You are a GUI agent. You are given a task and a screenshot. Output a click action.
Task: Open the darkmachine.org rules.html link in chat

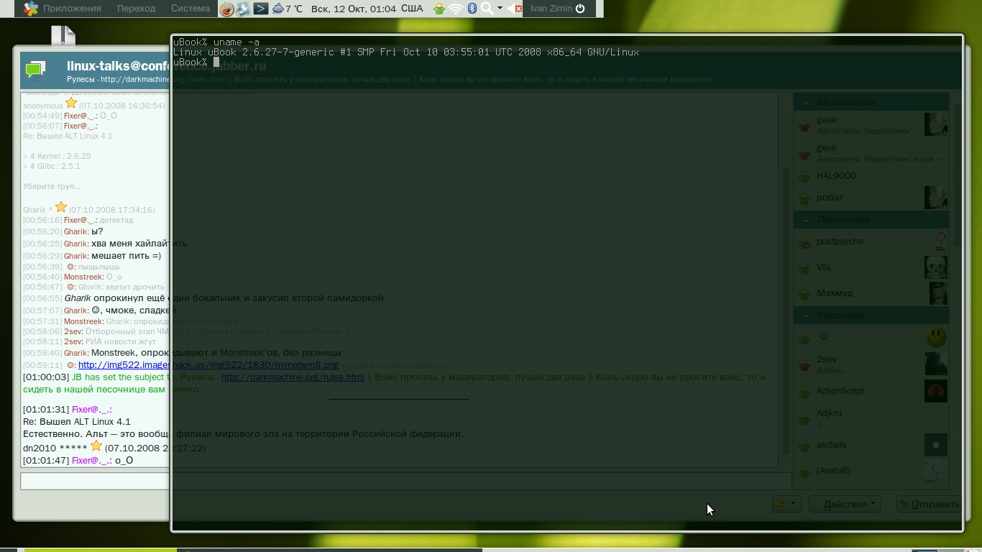[293, 377]
